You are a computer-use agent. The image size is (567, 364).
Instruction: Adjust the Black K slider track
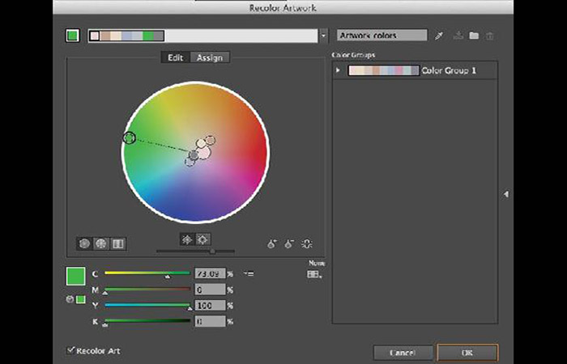point(147,321)
